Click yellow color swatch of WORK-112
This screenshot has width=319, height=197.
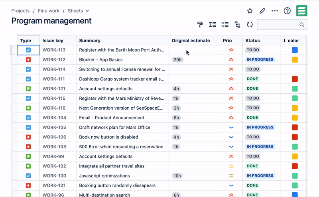pyautogui.click(x=295, y=60)
